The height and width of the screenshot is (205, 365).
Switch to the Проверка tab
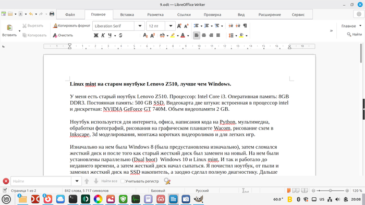pos(213,15)
